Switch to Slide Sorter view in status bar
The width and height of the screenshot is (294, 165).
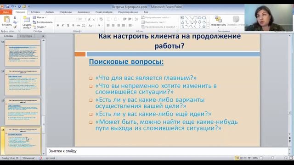241,158
